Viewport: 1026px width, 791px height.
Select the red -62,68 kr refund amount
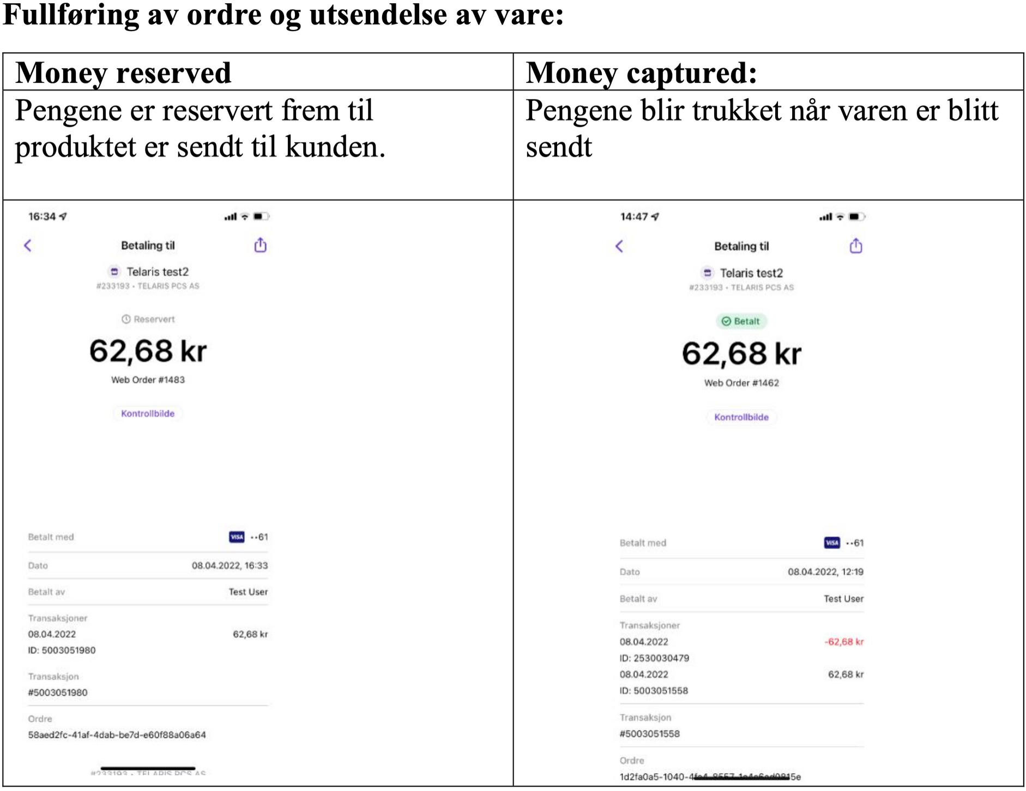[x=844, y=642]
